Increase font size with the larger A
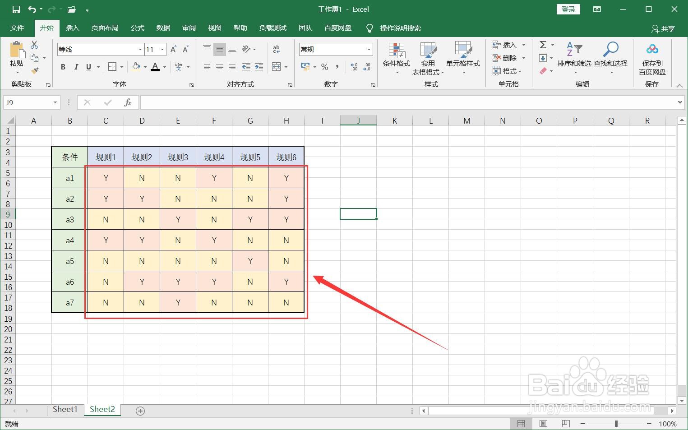Screen dimensions: 688x430 click(173, 49)
